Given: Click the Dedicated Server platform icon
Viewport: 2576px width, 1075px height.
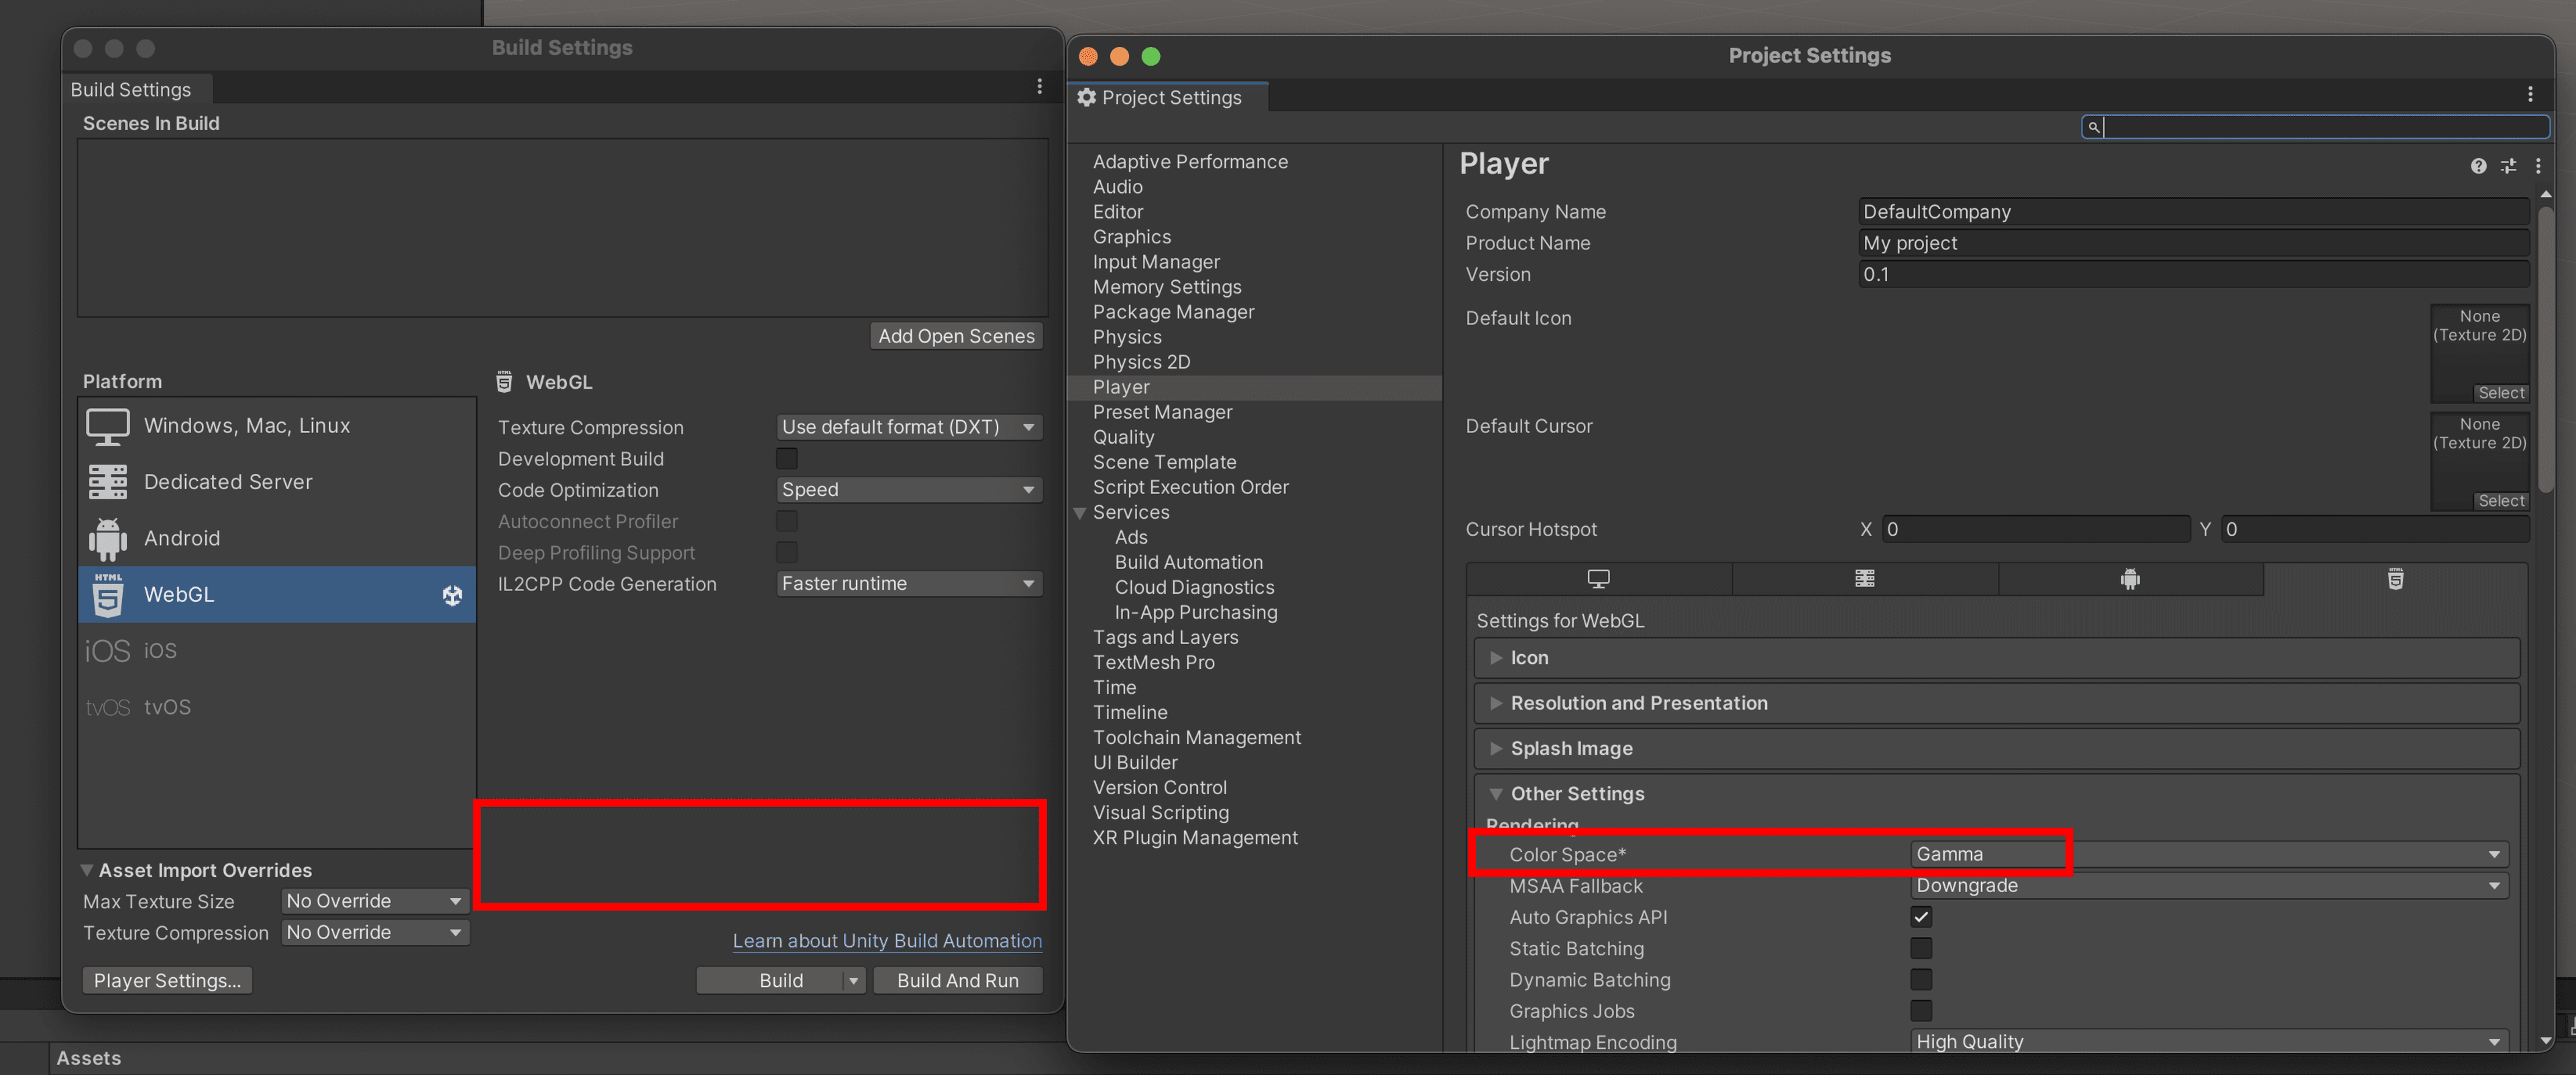Looking at the screenshot, I should pyautogui.click(x=107, y=483).
